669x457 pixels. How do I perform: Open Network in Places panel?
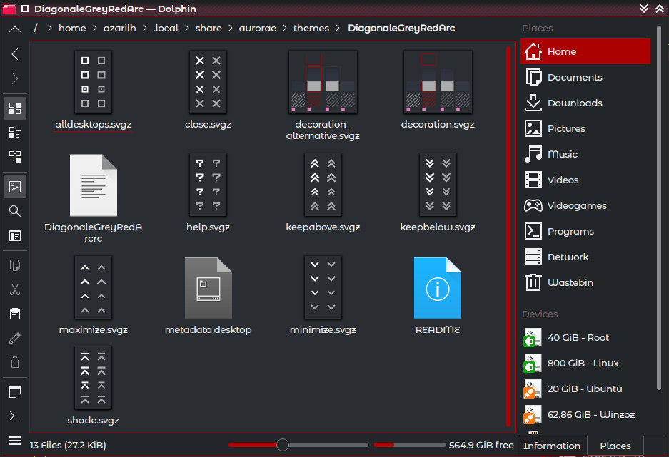pos(585,257)
